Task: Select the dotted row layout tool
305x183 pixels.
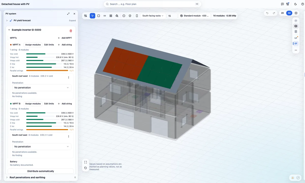Action: click(105, 16)
